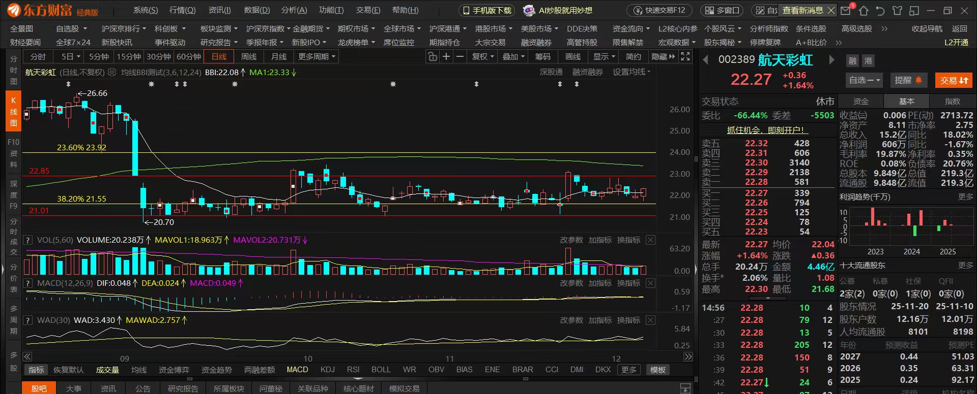The width and height of the screenshot is (977, 394).
Task: Go to previous stock arrow
Action: 706,60
